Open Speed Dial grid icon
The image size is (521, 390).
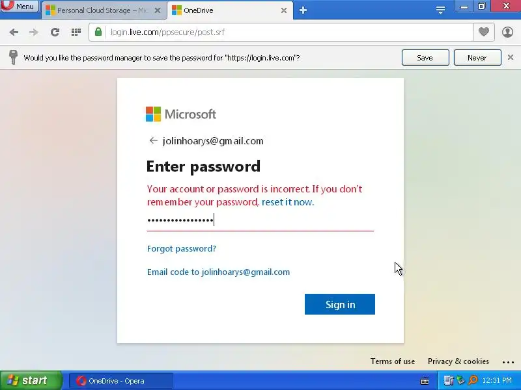pos(76,32)
